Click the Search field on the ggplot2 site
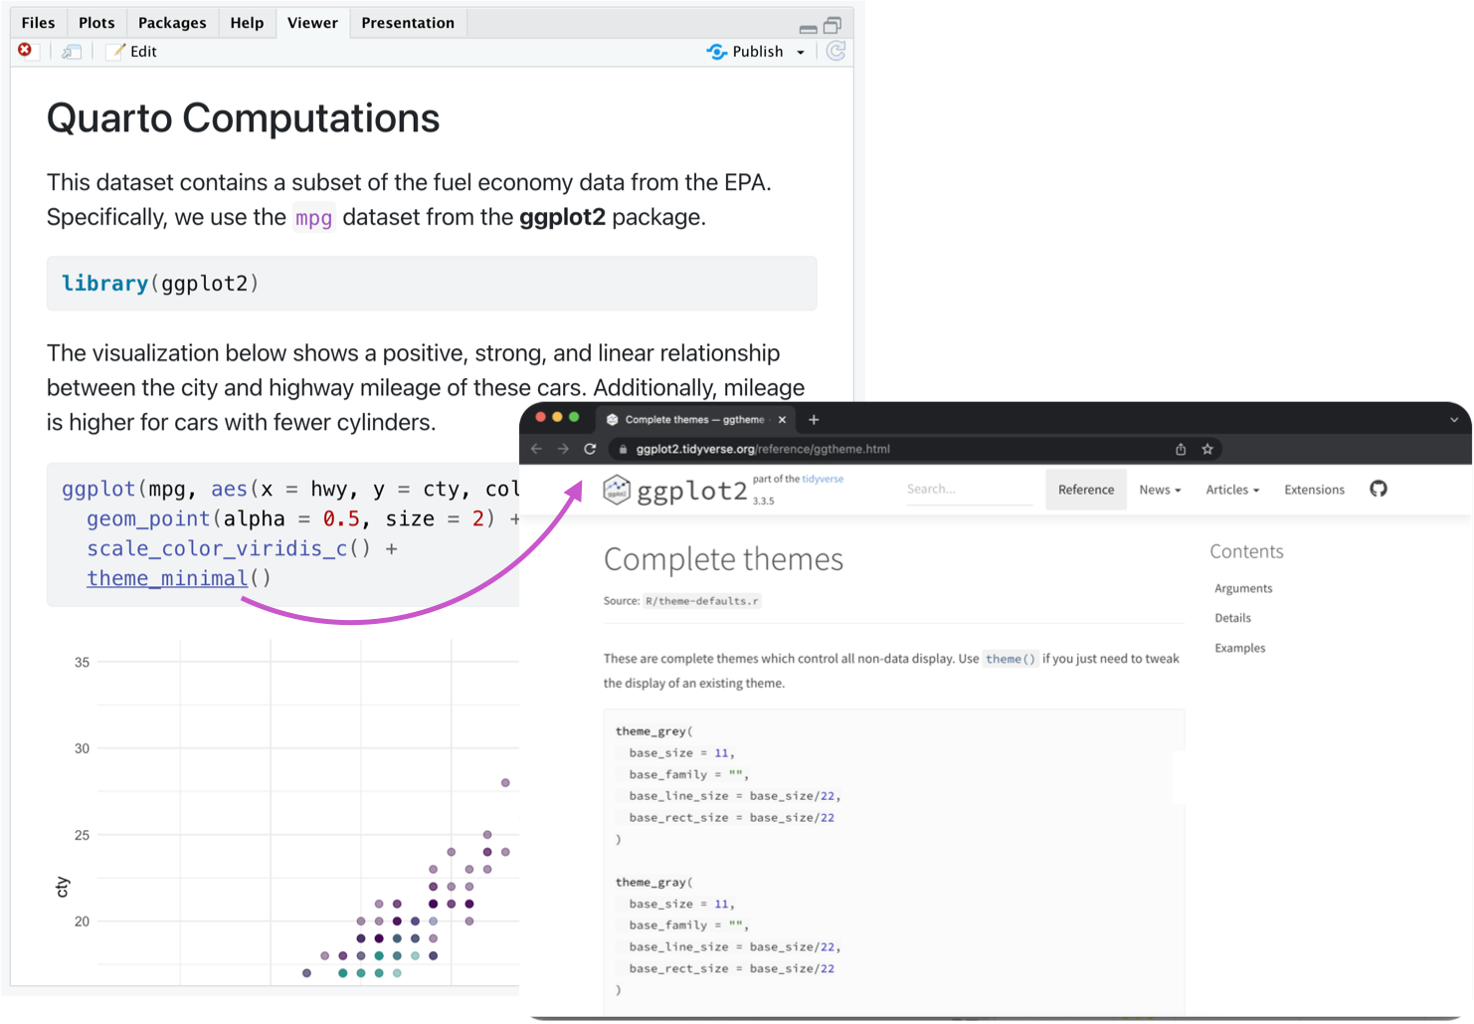The height and width of the screenshot is (1024, 1474). (x=968, y=489)
